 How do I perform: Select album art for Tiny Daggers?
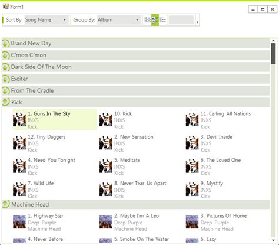(19, 143)
